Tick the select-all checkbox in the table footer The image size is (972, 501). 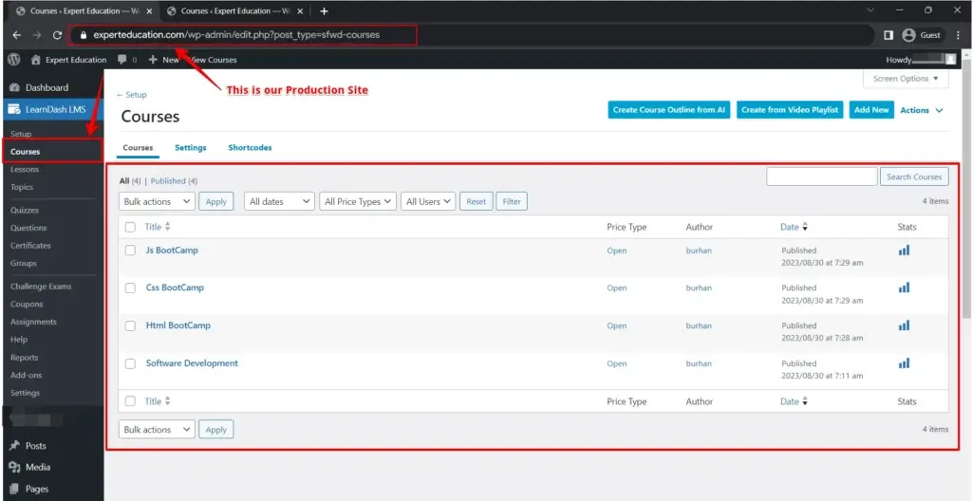pos(130,401)
